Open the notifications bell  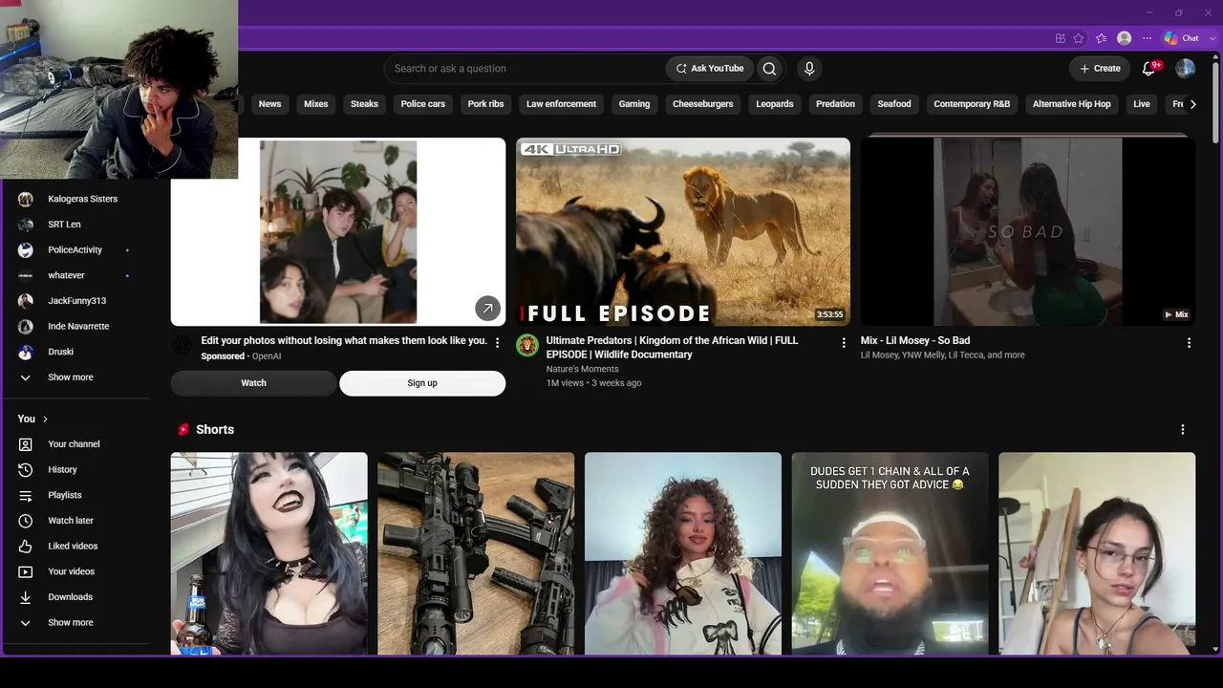pyautogui.click(x=1149, y=69)
